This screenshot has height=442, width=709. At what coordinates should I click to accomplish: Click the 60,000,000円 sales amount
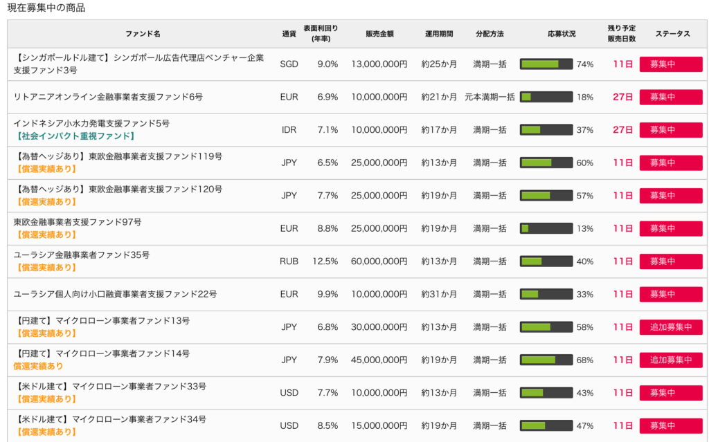pyautogui.click(x=379, y=261)
